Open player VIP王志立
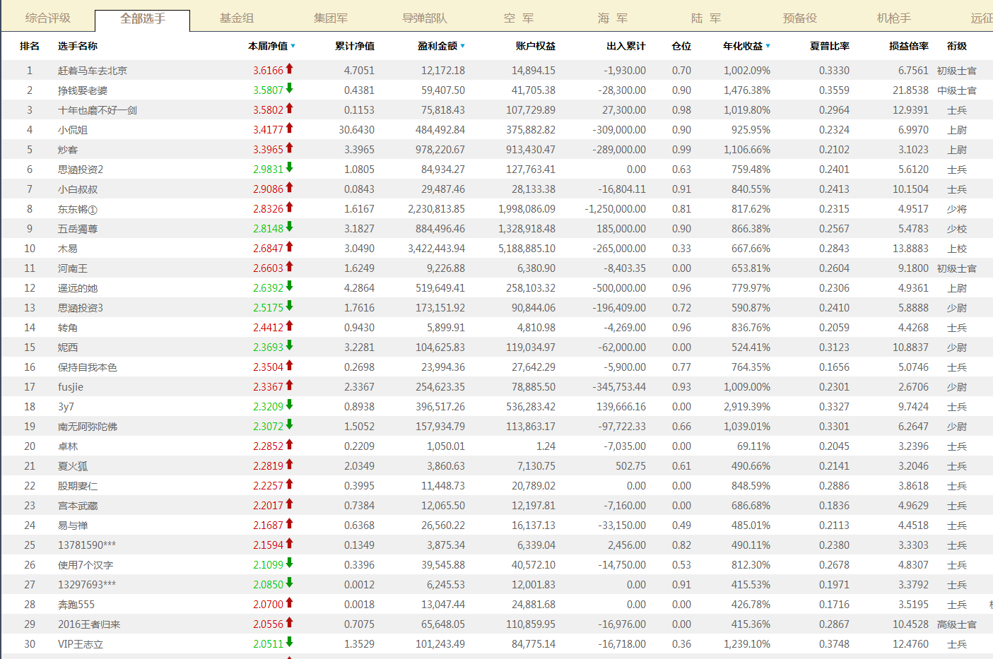 (x=81, y=644)
